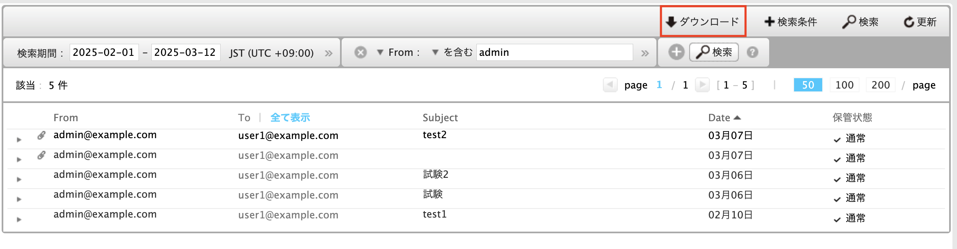957x249 pixels.
Task: Go to next page with the right arrow
Action: click(x=702, y=85)
